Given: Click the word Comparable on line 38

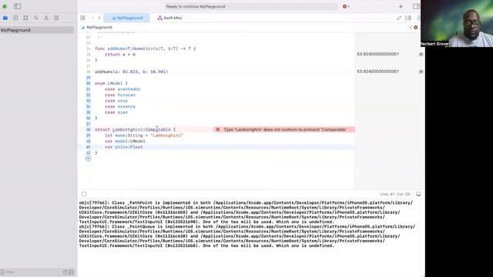Looking at the screenshot, I should (x=158, y=130).
